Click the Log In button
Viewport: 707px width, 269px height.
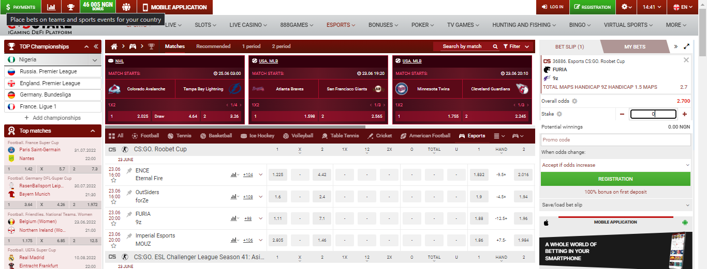pos(553,7)
